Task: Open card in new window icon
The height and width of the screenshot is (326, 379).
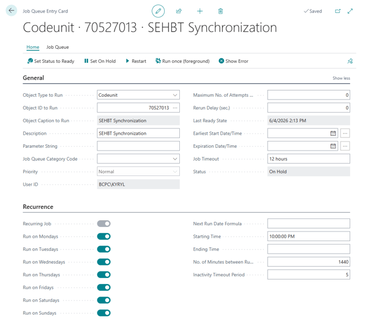Action: [x=338, y=11]
